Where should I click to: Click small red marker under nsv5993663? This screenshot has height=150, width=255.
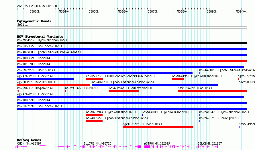click(x=66, y=91)
